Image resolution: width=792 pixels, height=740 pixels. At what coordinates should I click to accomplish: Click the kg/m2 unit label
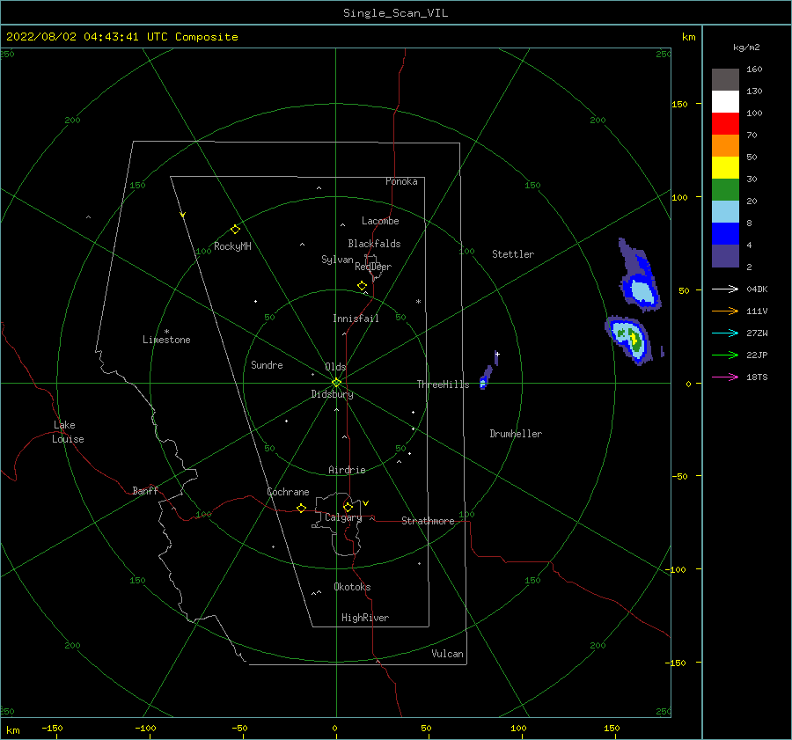(x=746, y=48)
